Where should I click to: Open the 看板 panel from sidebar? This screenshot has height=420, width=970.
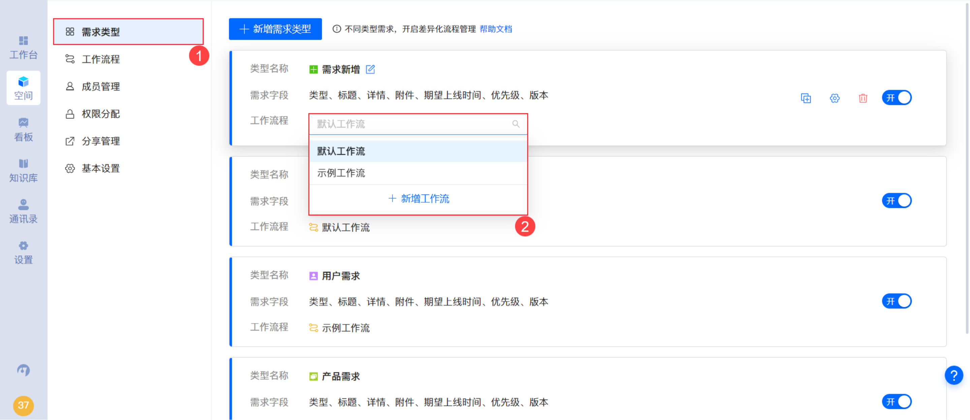[x=23, y=129]
